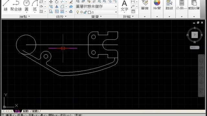Screen dimensions: 207x116
Task: Open the Utilities (公用…) panel flyout
Action: (x=182, y=17)
